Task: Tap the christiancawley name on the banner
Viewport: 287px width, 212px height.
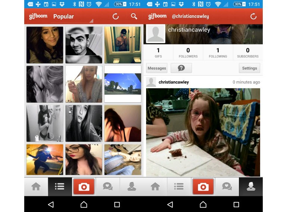Action: point(189,30)
